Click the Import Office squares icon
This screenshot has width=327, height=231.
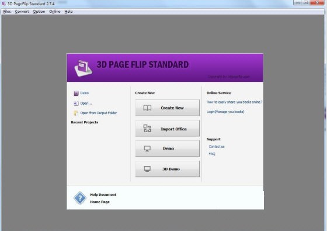pos(147,129)
